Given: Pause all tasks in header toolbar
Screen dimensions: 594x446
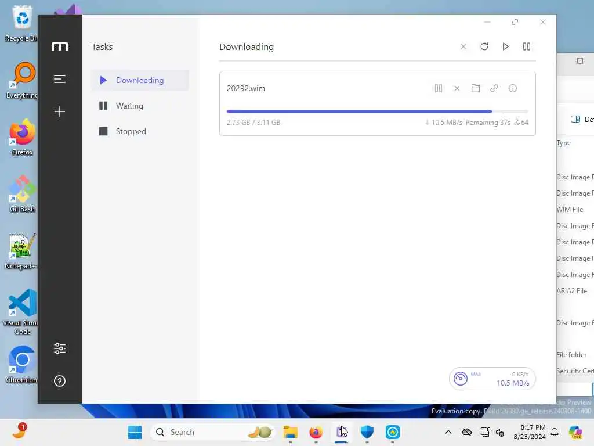Looking at the screenshot, I should point(527,46).
